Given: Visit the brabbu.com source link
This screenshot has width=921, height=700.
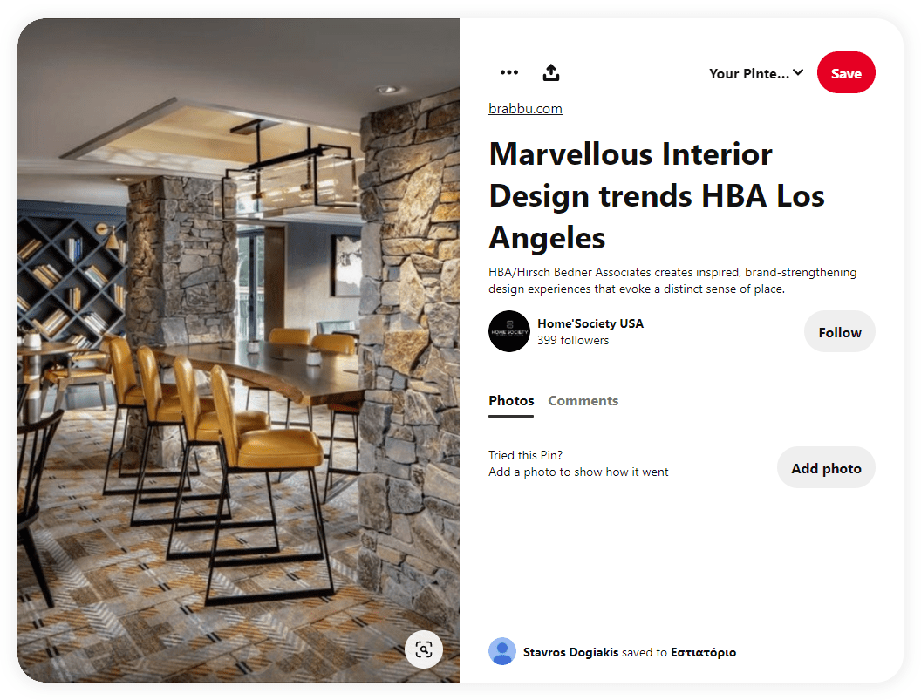Looking at the screenshot, I should (x=525, y=109).
